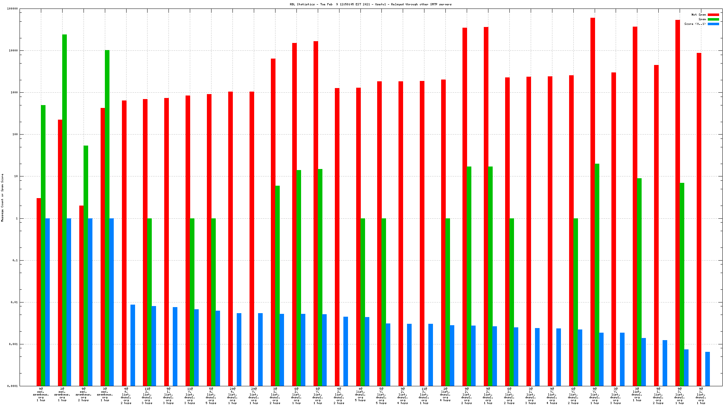Click the 11@ 3.list.dnswl.org 1 hop label
Screen dimensions: 728x409
tap(424, 396)
